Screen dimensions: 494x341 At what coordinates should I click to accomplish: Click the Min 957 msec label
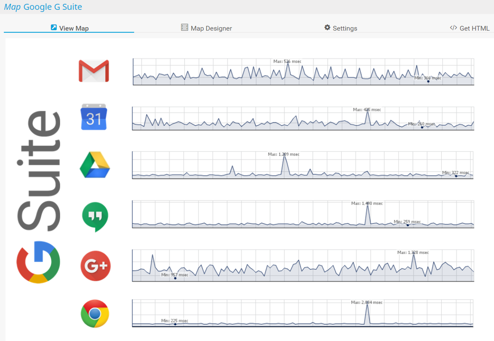click(x=174, y=275)
